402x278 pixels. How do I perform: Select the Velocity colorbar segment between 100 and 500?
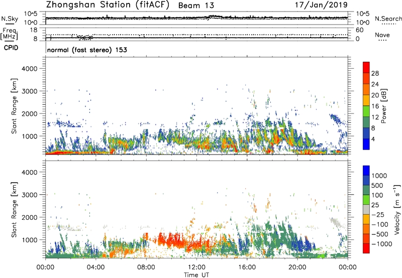[366, 190]
